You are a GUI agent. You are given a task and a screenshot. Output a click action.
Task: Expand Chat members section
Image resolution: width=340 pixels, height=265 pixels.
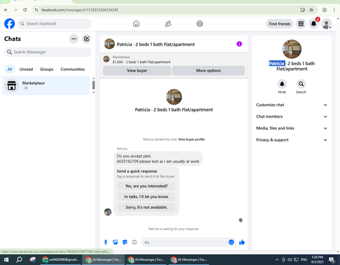[x=292, y=117]
